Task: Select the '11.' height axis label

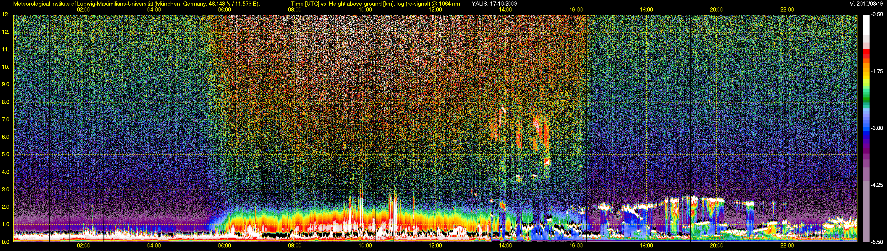Action: pos(6,50)
